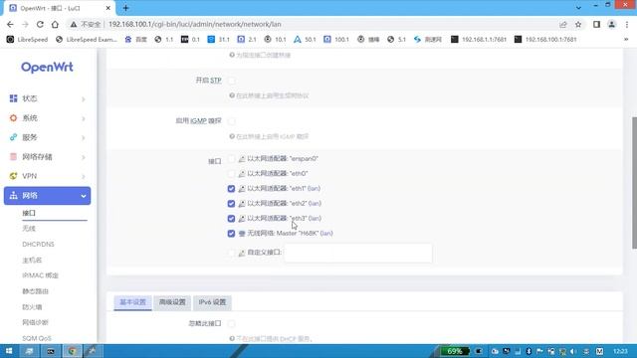
Task: Show more bookmarks with the chevron
Action: point(626,40)
